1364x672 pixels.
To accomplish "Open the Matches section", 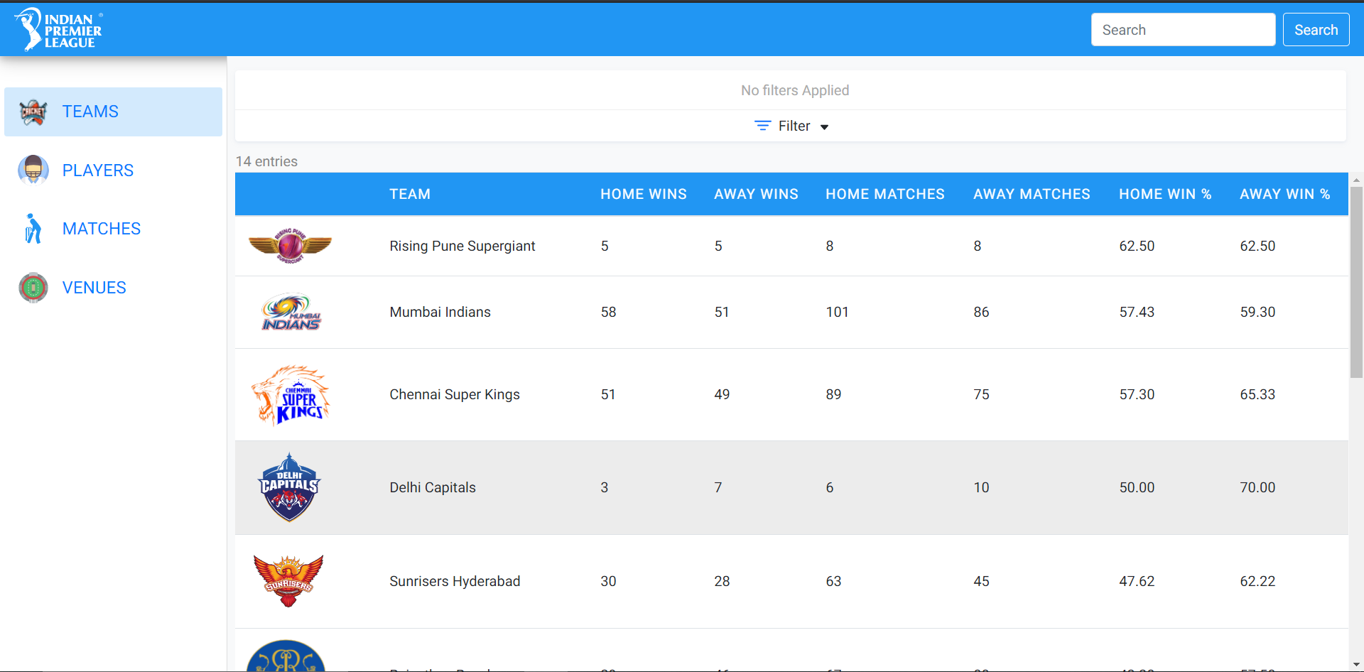I will click(x=113, y=229).
